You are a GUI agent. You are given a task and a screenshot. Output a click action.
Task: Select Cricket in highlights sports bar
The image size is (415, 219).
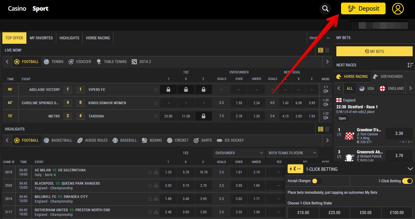tap(178, 140)
